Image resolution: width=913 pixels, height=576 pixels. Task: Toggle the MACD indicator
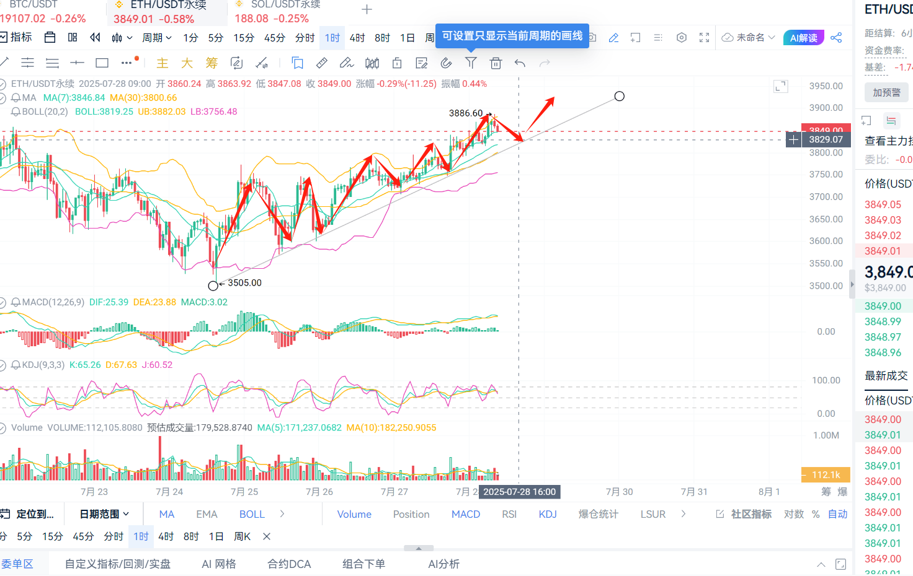[x=465, y=514]
